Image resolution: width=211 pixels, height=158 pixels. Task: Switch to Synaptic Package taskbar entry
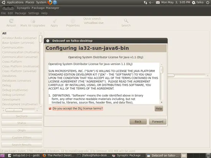128,155
